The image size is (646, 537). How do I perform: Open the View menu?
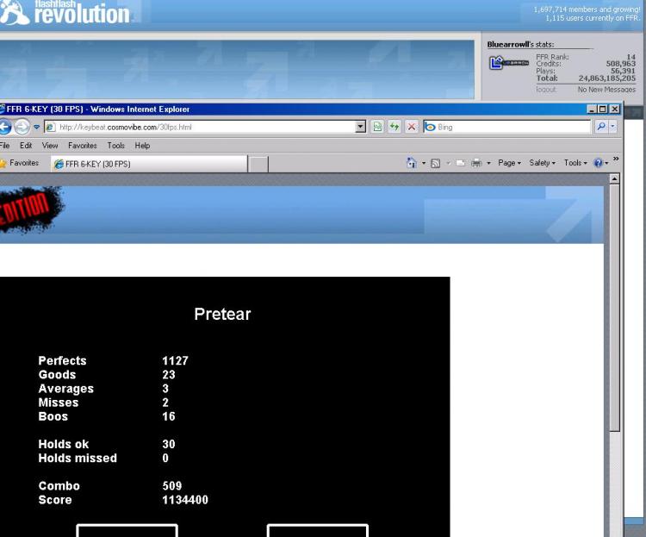tap(49, 146)
